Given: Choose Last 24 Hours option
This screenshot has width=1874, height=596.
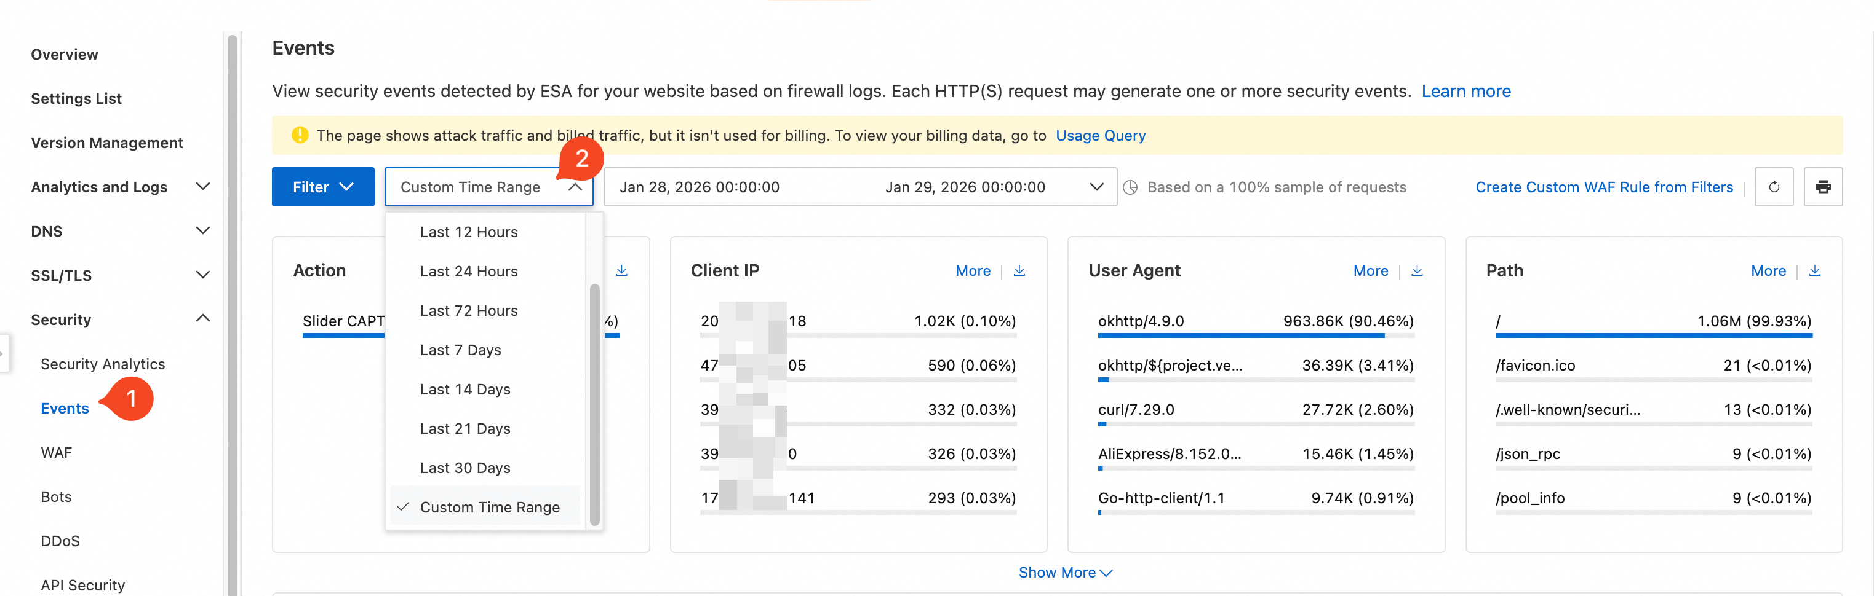Looking at the screenshot, I should [x=469, y=271].
